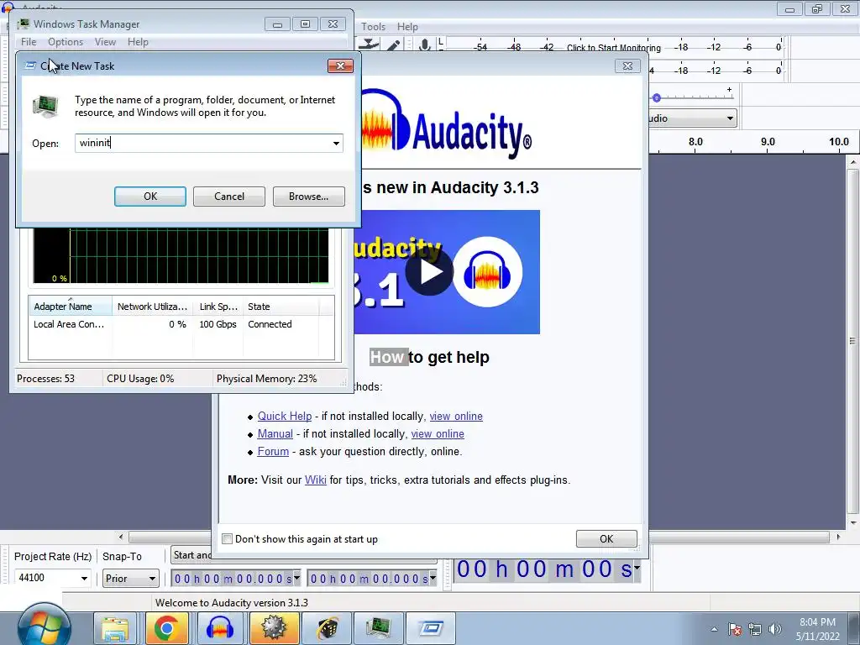This screenshot has height=645, width=860.
Task: Open the network icon in system tray
Action: [755, 629]
